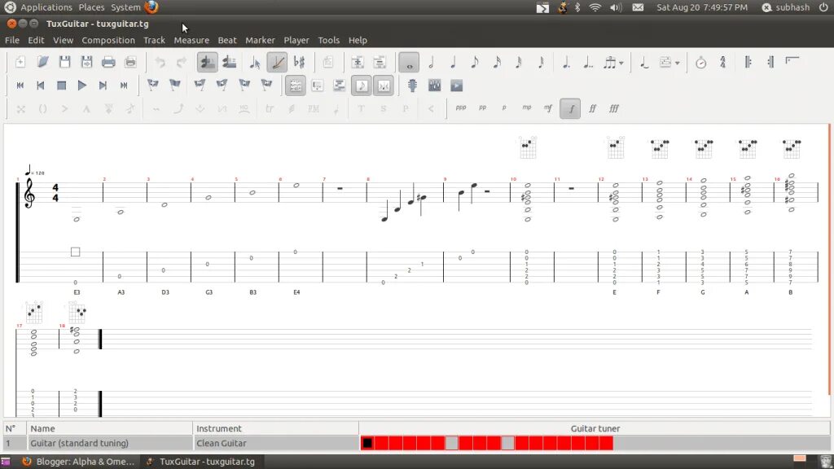Open the Measure menu

[191, 41]
